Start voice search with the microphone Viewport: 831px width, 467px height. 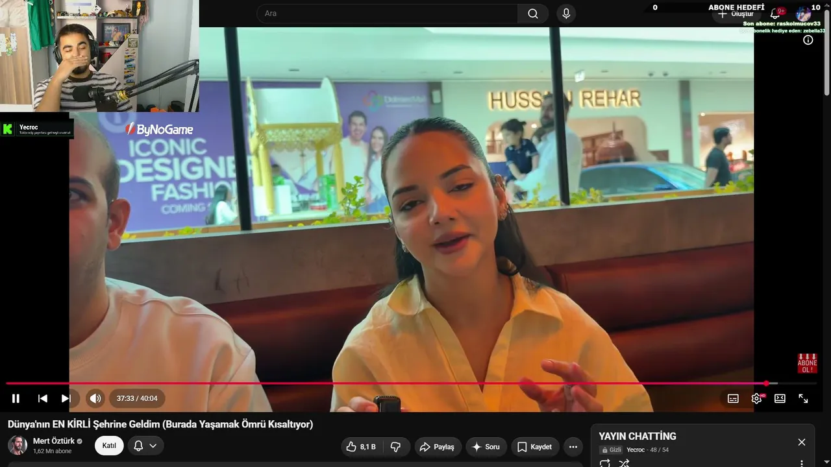click(567, 14)
